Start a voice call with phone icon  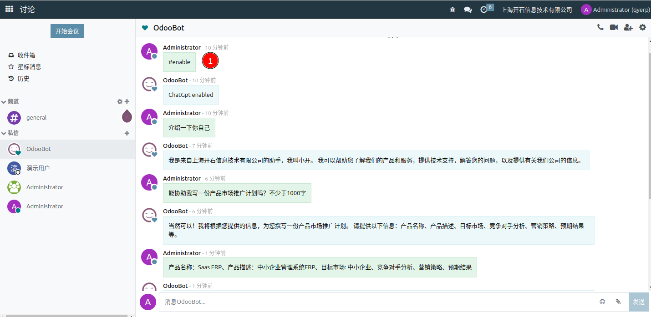pyautogui.click(x=600, y=27)
